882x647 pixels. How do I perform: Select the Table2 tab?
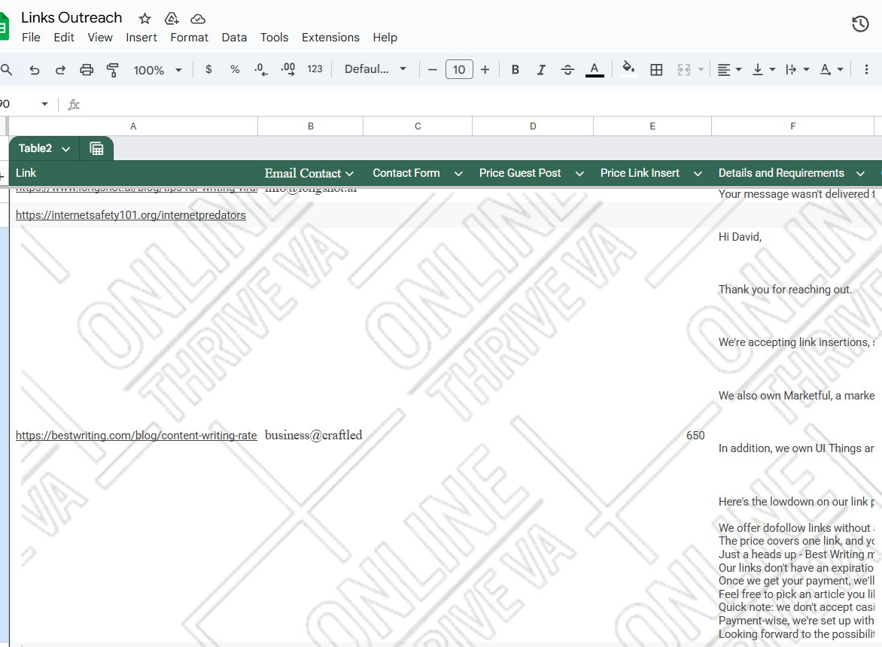pos(37,148)
